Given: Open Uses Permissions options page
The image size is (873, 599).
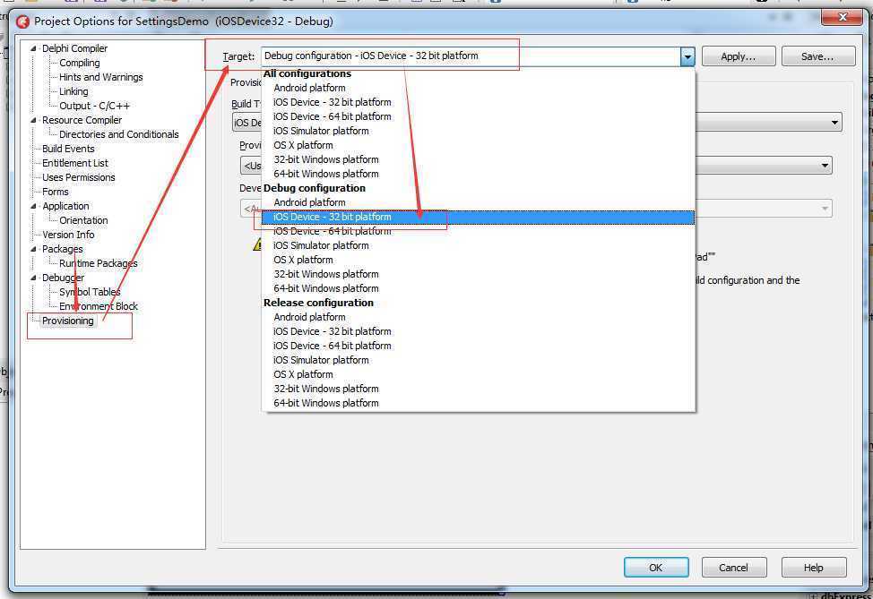Looking at the screenshot, I should pyautogui.click(x=79, y=177).
